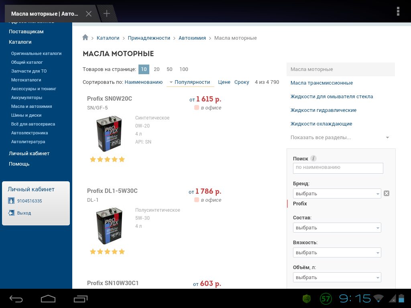Show 10 items per page

coord(144,69)
